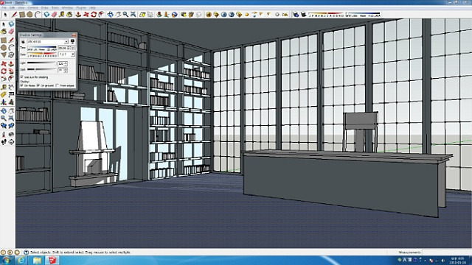The image size is (472, 265).
Task: Pick the Scale tool in the left toolset
Action: [4, 79]
